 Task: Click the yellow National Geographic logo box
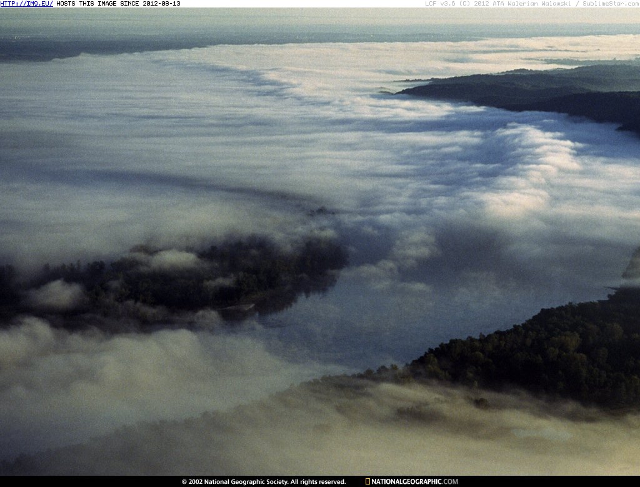tap(367, 482)
